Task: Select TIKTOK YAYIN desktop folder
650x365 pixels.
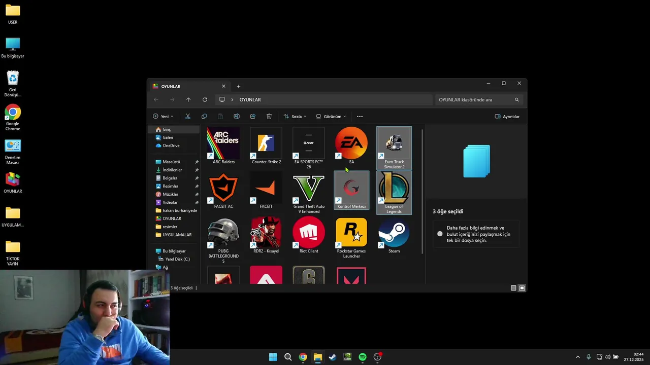Action: (x=13, y=253)
